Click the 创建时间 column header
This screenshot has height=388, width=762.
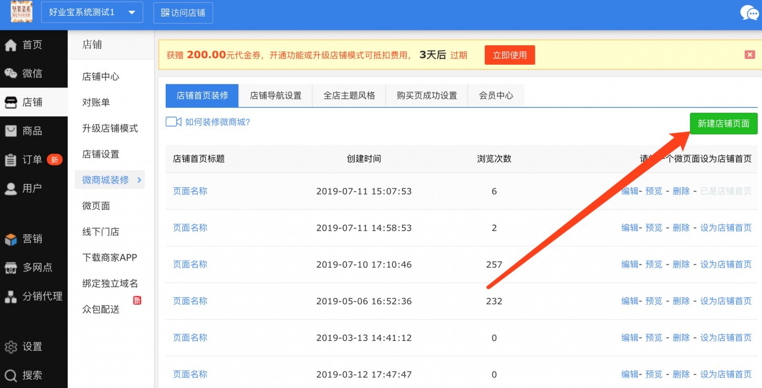pyautogui.click(x=364, y=159)
